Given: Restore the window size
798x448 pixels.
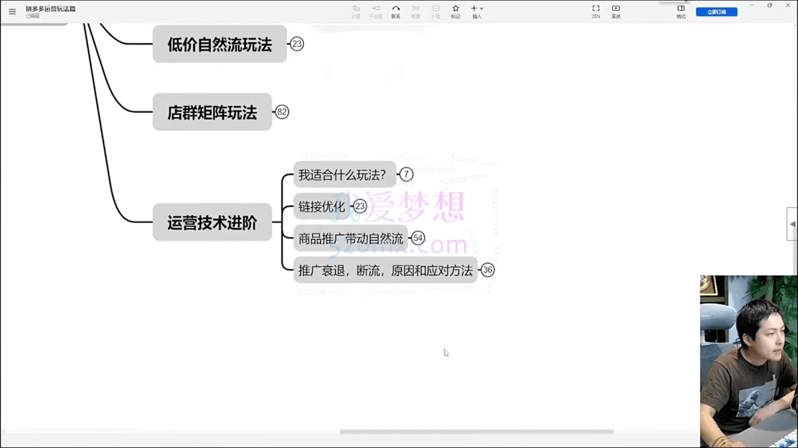Looking at the screenshot, I should tap(769, 5).
